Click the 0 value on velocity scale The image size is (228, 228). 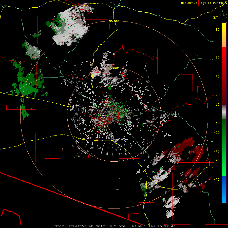219,114
